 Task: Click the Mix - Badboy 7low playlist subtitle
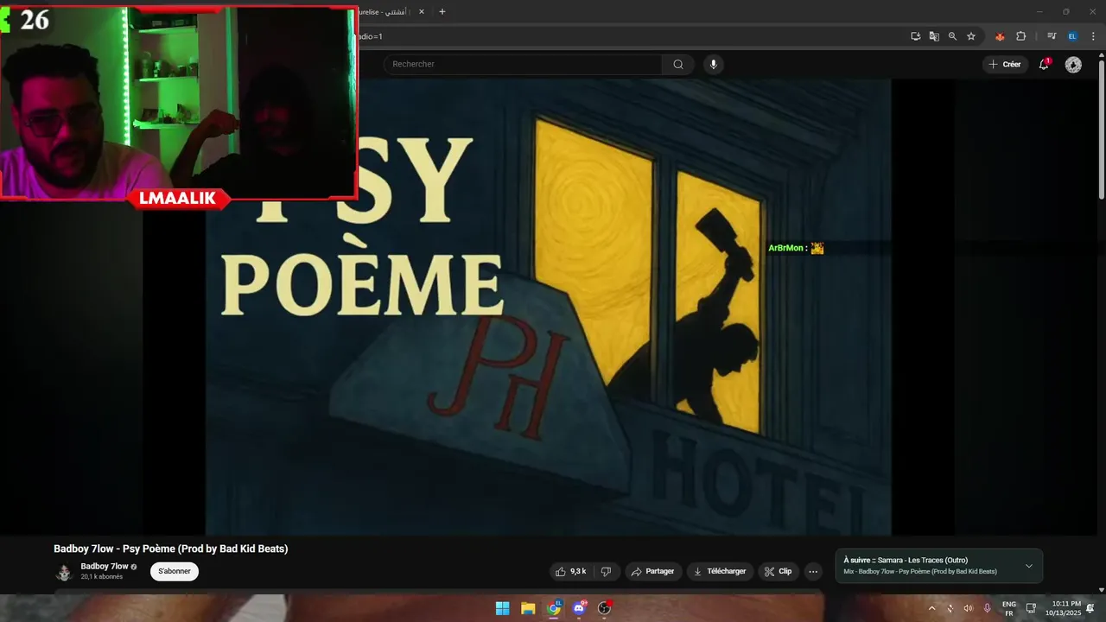920,572
